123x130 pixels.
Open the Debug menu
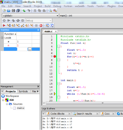click(57, 6)
